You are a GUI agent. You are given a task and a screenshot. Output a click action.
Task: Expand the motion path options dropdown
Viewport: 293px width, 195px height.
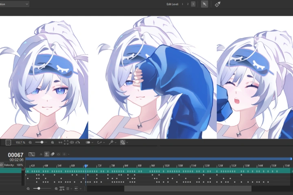104,143
